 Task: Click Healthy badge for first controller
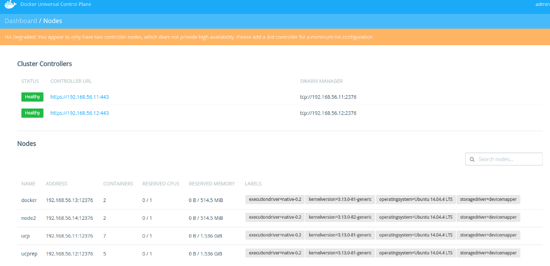tap(32, 97)
